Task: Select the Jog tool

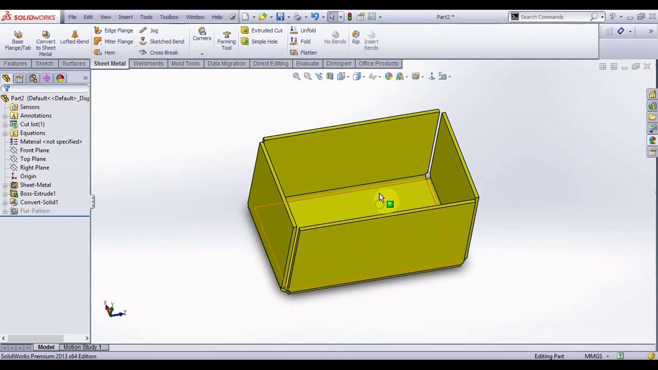Action: coord(149,30)
